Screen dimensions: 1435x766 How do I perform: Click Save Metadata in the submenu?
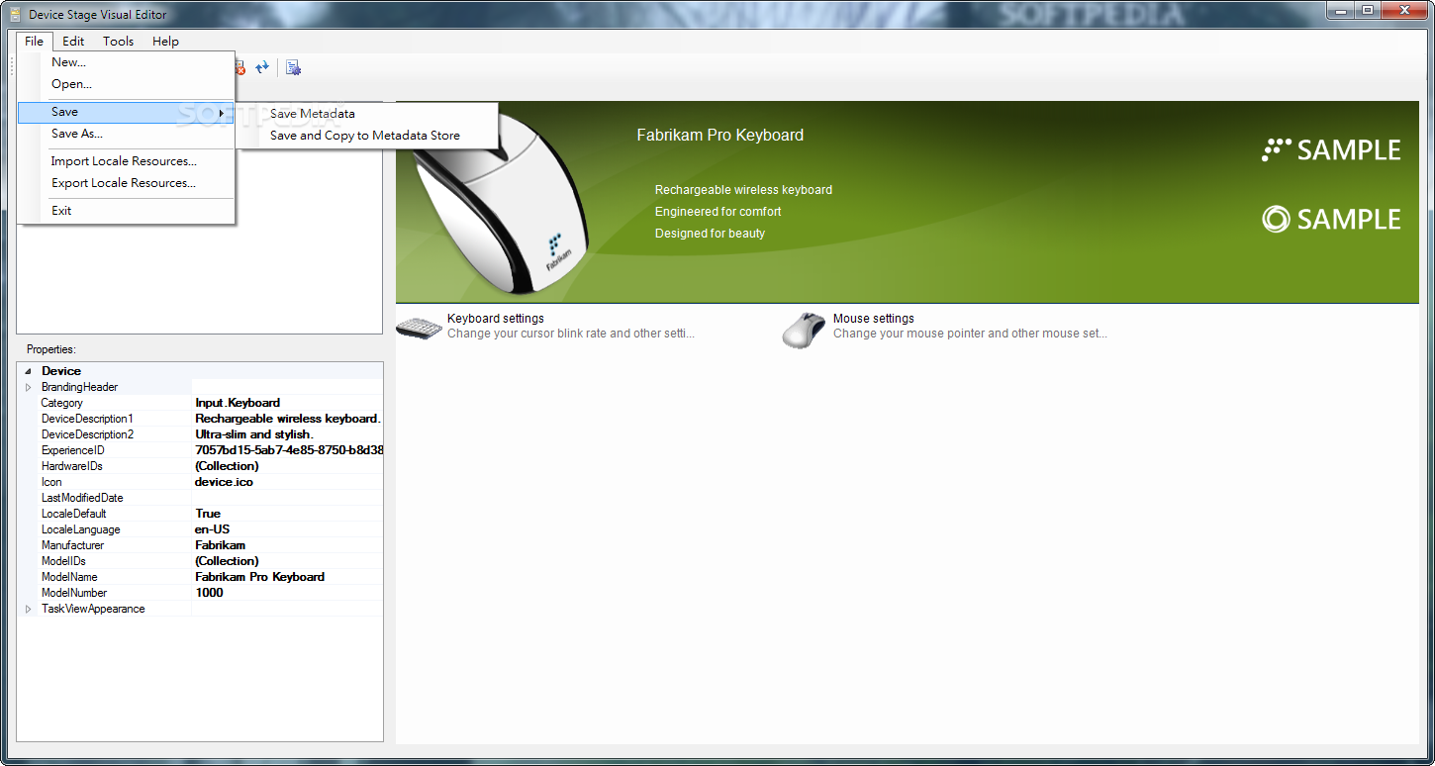coord(365,114)
